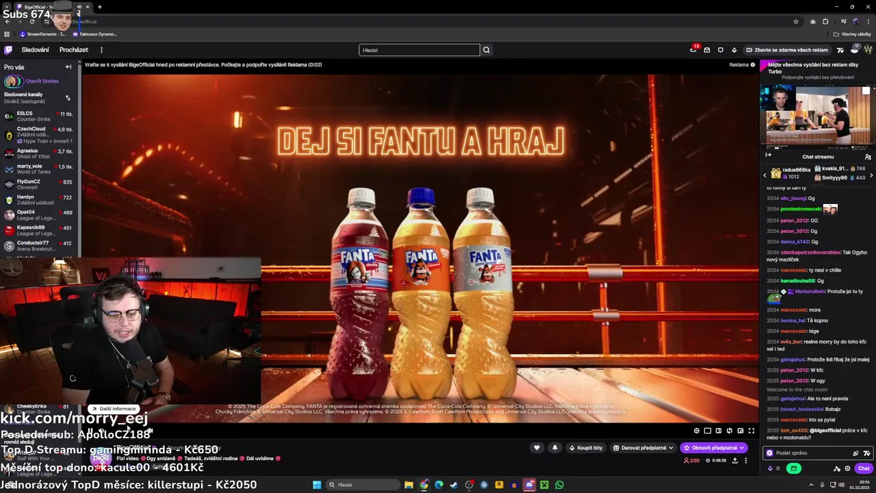Click the Reklama info icon
876x493 pixels.
click(753, 65)
